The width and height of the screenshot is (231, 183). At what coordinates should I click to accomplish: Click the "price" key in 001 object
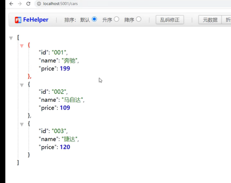tap(48, 69)
